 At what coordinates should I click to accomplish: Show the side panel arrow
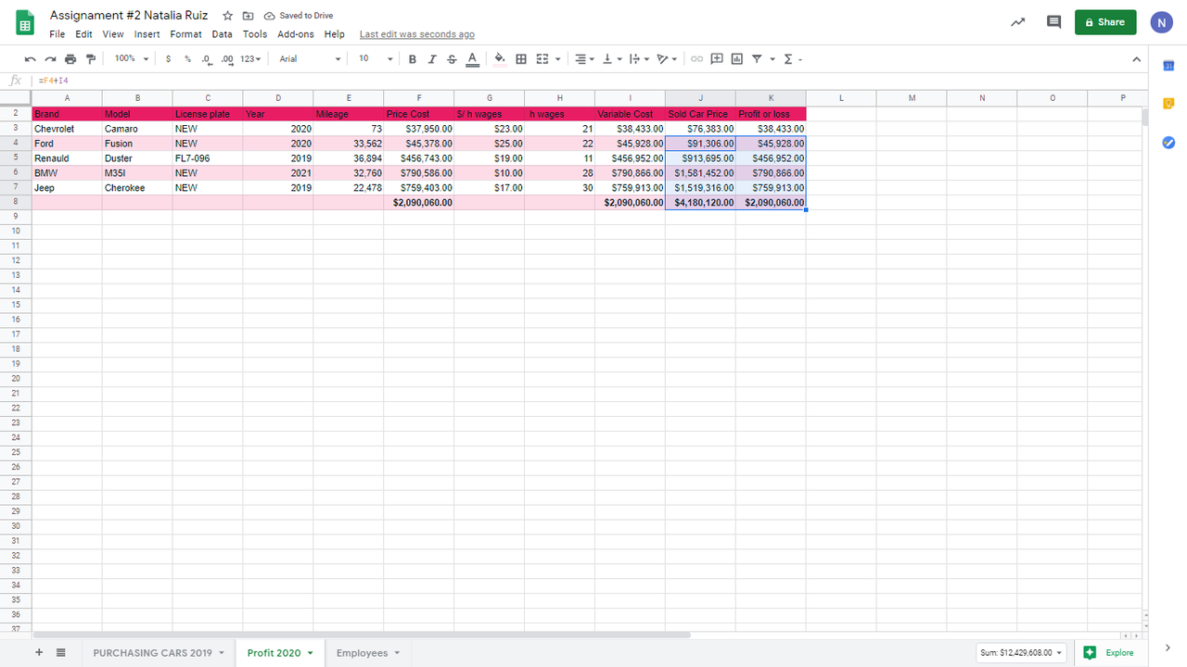pos(1168,648)
